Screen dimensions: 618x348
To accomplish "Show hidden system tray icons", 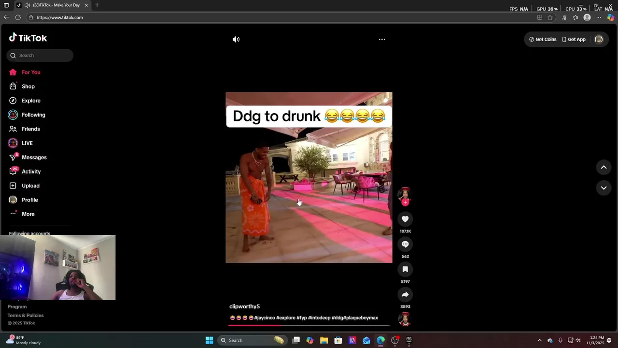I will (539, 340).
